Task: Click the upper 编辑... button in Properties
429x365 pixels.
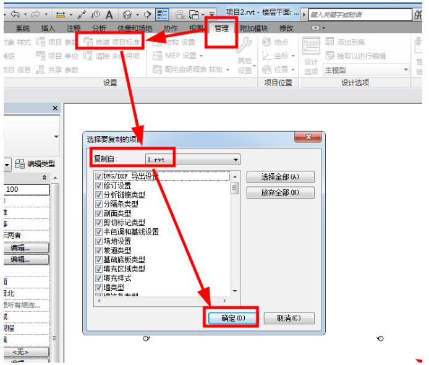Action: tap(26, 248)
